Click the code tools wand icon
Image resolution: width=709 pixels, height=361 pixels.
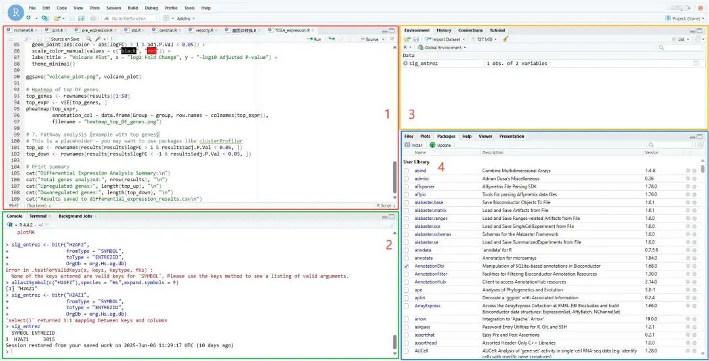[97, 39]
